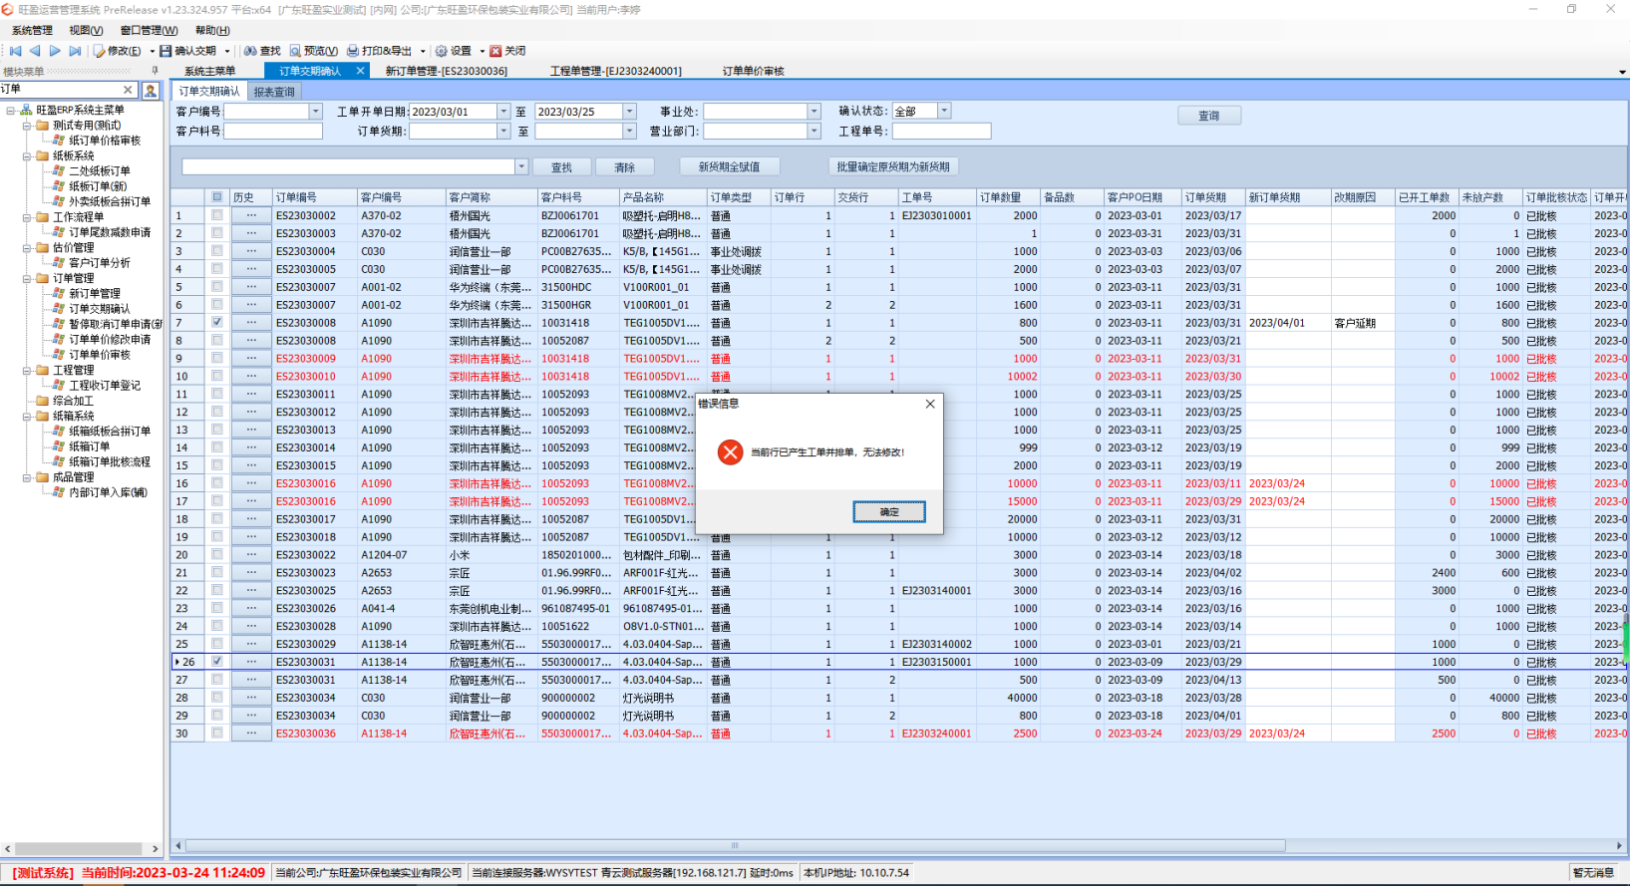Image resolution: width=1630 pixels, height=886 pixels.
Task: Collapse the 纸板系统 tree folder
Action: 27,156
